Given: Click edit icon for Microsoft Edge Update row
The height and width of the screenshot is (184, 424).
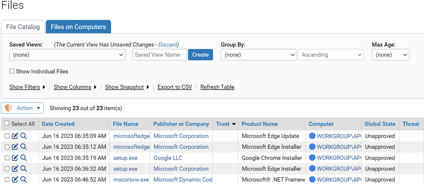Looking at the screenshot, I should (x=15, y=136).
